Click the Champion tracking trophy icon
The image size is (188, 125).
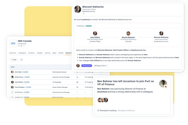point(98,110)
